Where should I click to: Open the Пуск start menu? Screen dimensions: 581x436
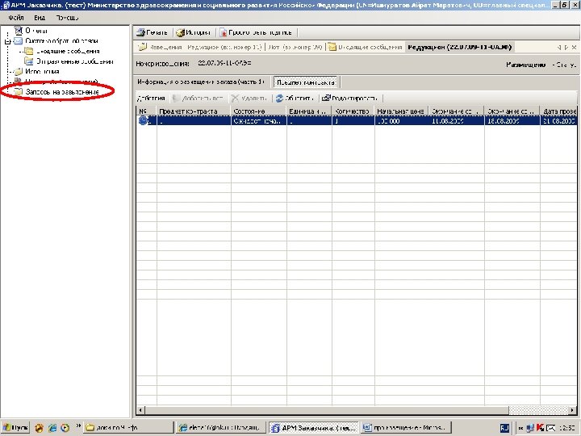pos(15,428)
